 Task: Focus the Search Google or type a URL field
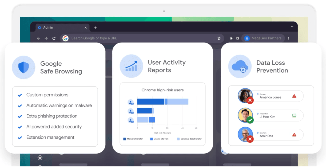141,38
